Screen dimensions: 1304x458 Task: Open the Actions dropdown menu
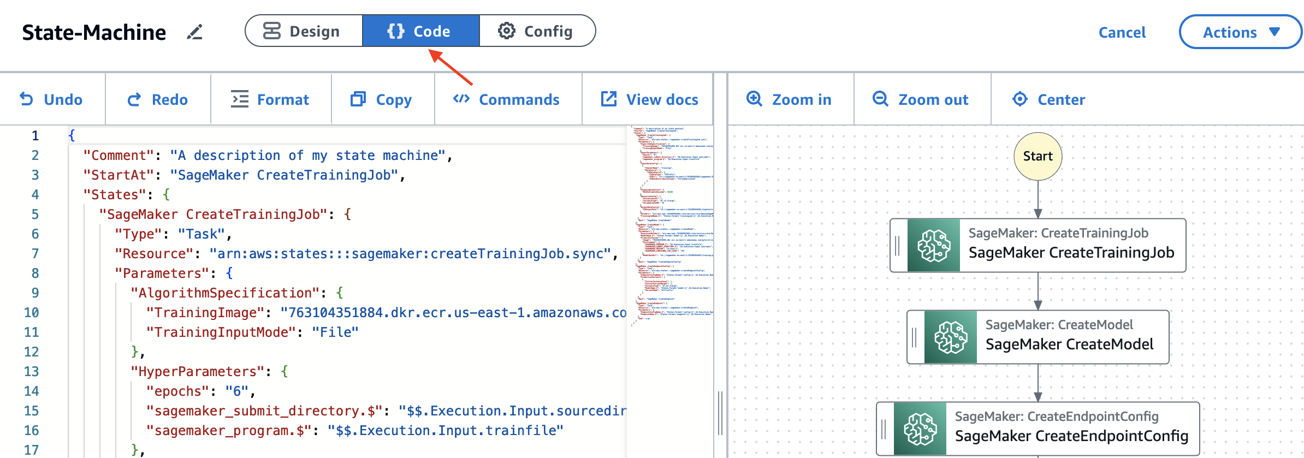(1241, 32)
